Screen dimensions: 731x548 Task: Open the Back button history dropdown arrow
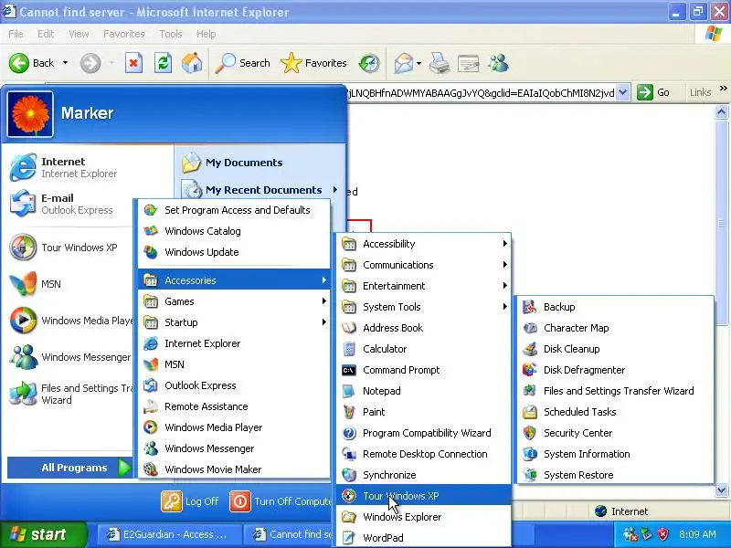click(x=65, y=63)
